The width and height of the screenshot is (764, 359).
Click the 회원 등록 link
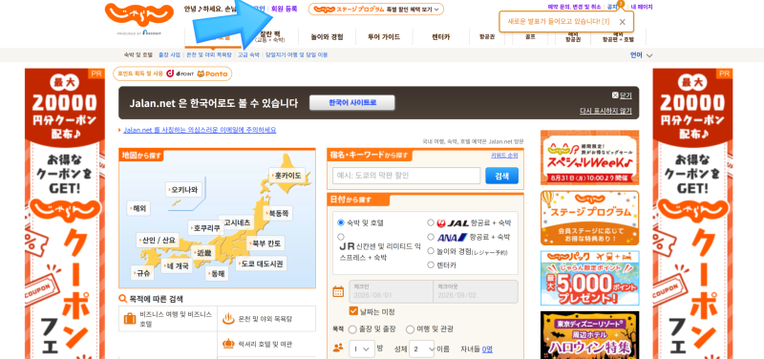coord(284,9)
